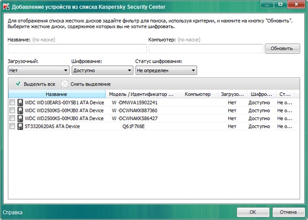Sort by the Загрузо... column header
Image resolution: width=308 pixels, height=220 pixels.
[233, 94]
